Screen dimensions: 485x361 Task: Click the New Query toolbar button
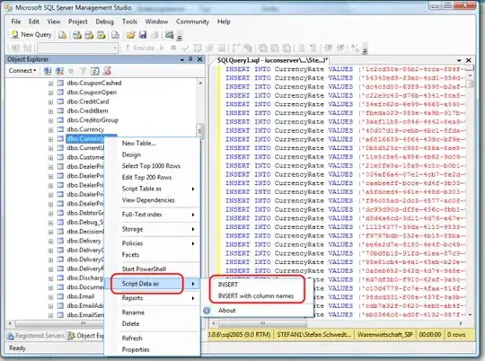[31, 35]
